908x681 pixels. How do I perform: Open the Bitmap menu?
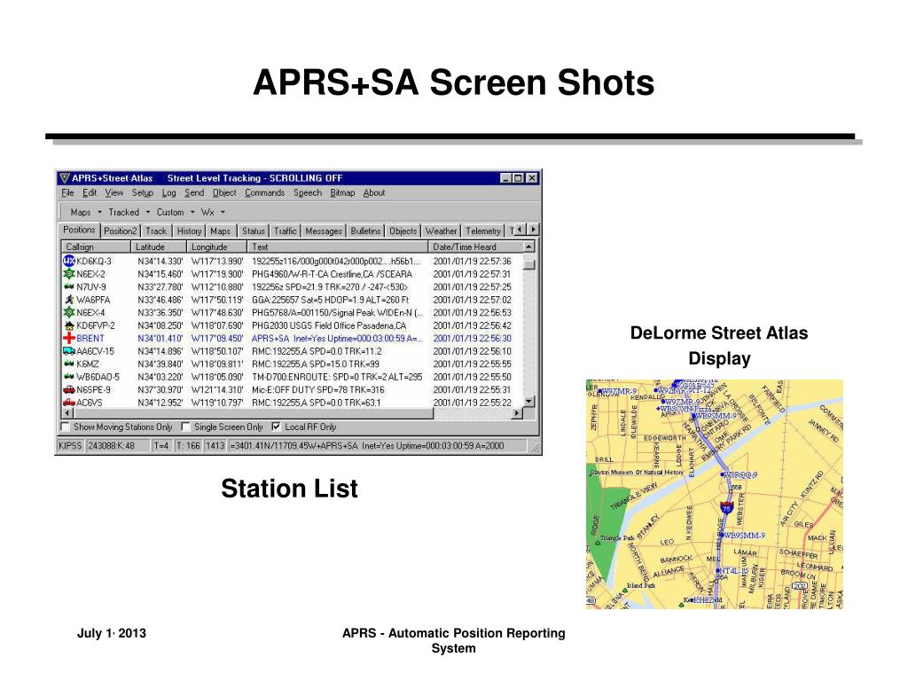(342, 192)
